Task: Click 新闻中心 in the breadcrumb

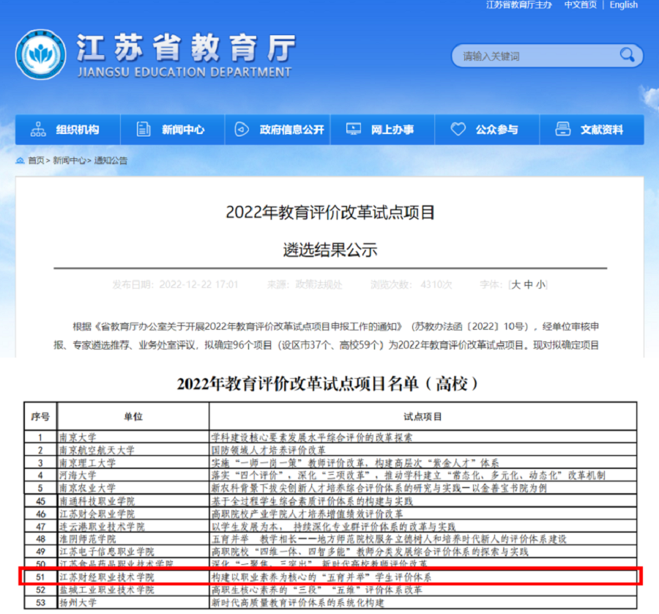Action: (x=70, y=160)
